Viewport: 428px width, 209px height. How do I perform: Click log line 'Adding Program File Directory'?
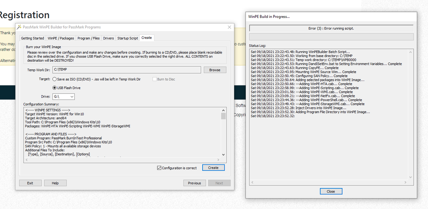[310, 112]
